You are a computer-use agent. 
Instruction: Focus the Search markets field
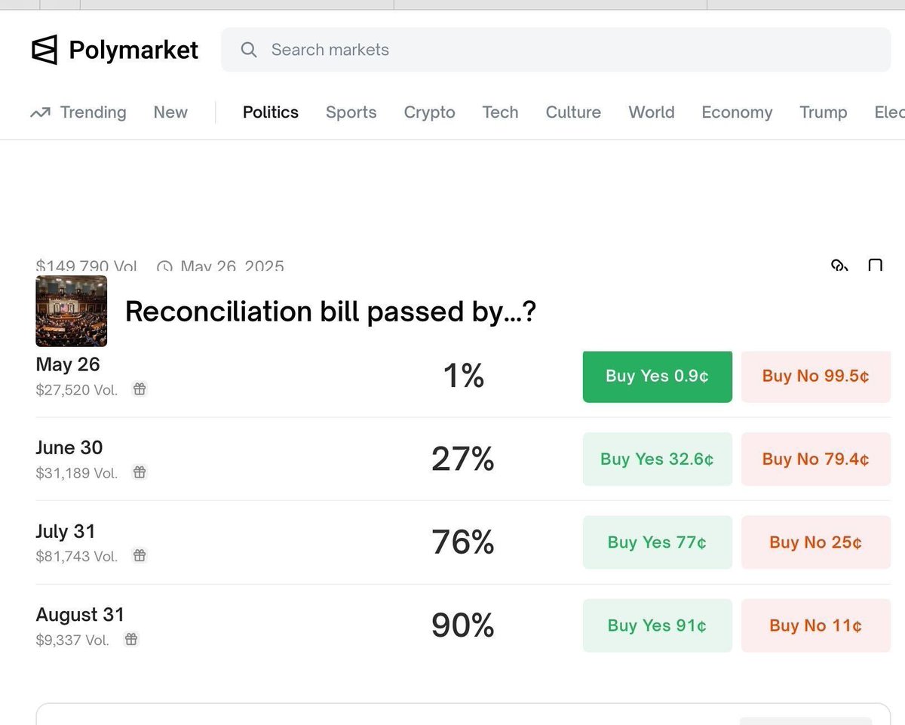pyautogui.click(x=556, y=50)
